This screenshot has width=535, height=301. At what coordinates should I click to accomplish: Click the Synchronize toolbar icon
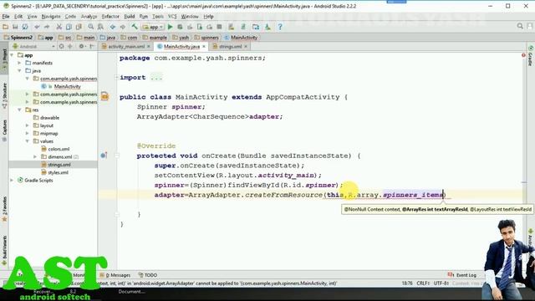[25, 27]
